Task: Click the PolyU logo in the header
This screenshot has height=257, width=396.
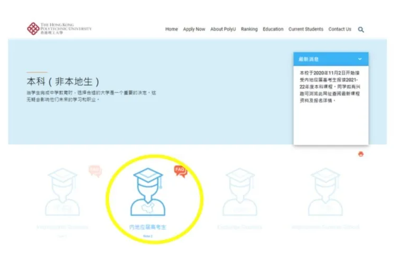Action: [59, 28]
